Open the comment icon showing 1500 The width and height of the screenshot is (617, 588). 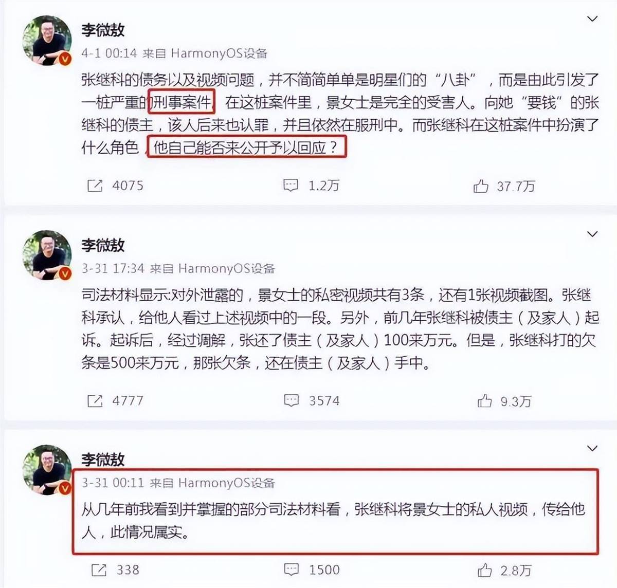point(292,569)
